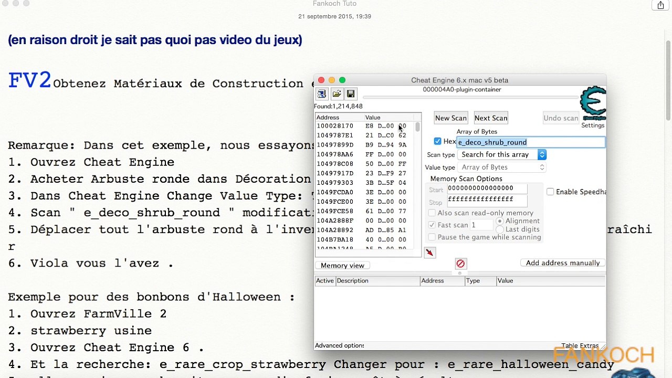
Task: Click the New Scan button
Action: coord(450,118)
